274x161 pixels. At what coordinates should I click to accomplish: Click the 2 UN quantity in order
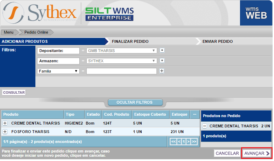click(266, 126)
